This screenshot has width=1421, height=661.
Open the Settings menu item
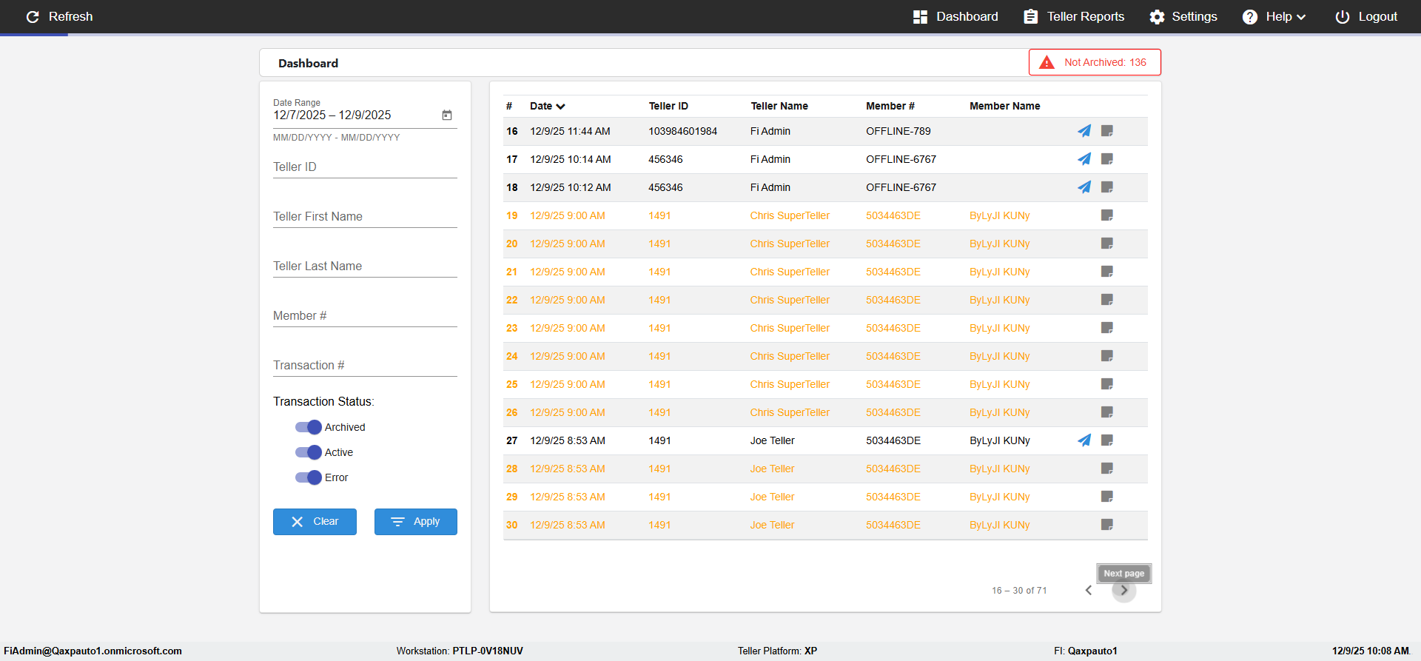coord(1183,16)
